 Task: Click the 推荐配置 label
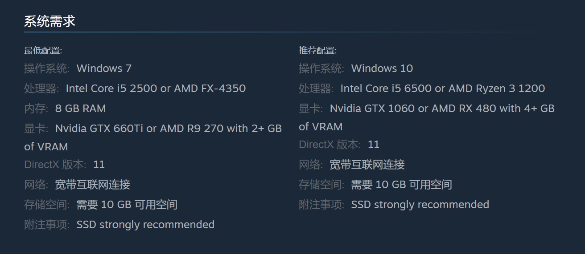pos(317,51)
